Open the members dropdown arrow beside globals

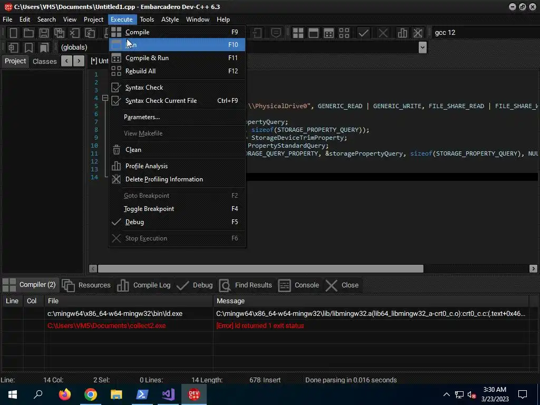click(422, 47)
